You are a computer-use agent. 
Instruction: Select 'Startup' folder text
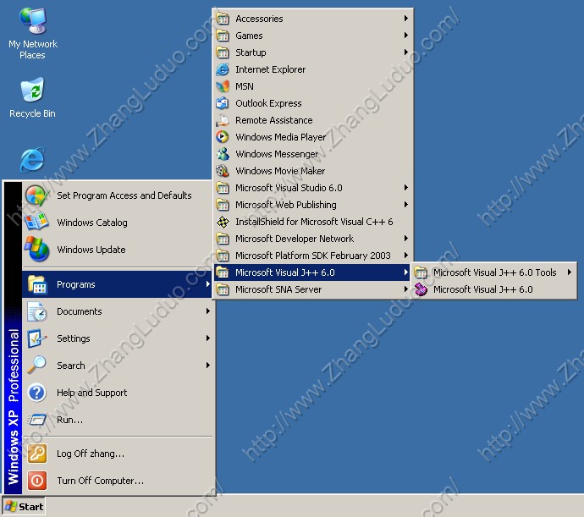pos(251,52)
